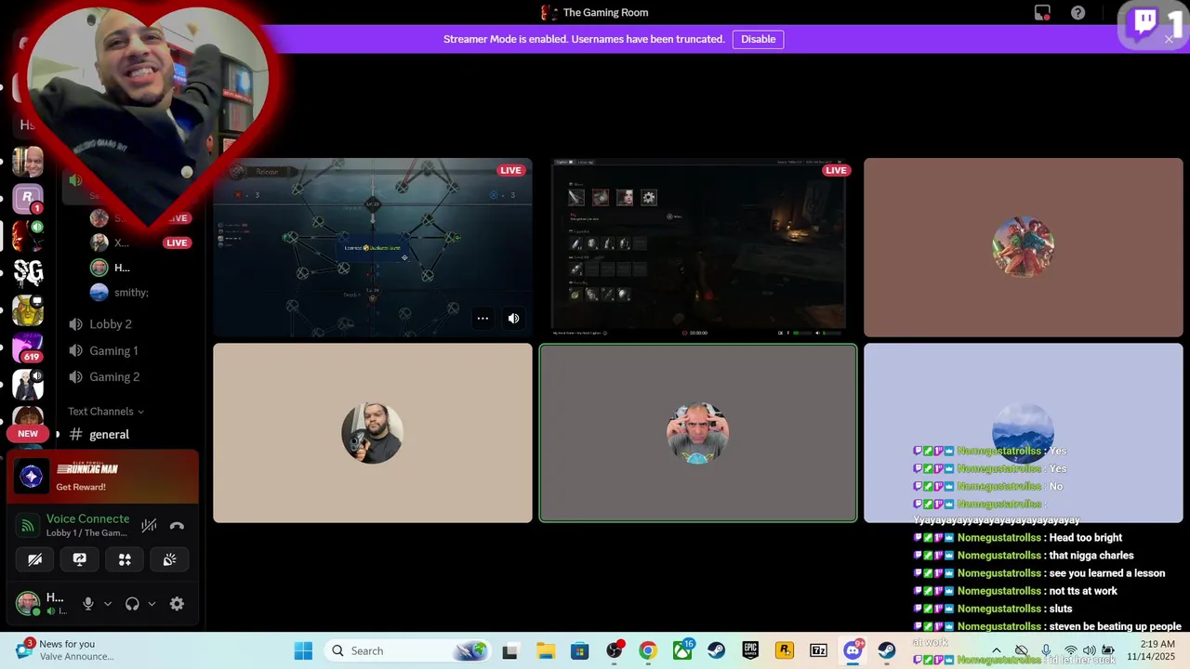Open File Explorer from the taskbar
Image resolution: width=1190 pixels, height=669 pixels.
coord(545,651)
